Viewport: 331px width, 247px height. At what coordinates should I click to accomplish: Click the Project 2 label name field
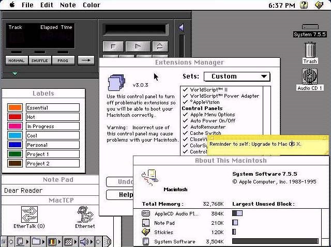(x=53, y=163)
